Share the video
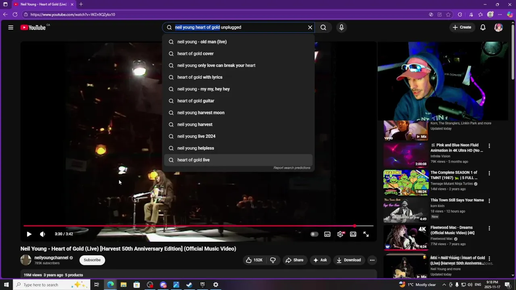The height and width of the screenshot is (290, 516). pyautogui.click(x=294, y=260)
